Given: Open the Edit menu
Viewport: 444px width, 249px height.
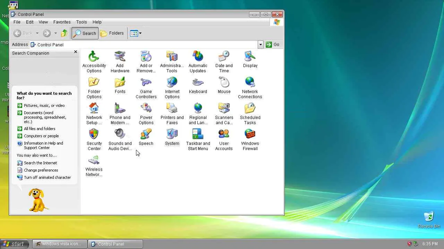Looking at the screenshot, I should 30,22.
